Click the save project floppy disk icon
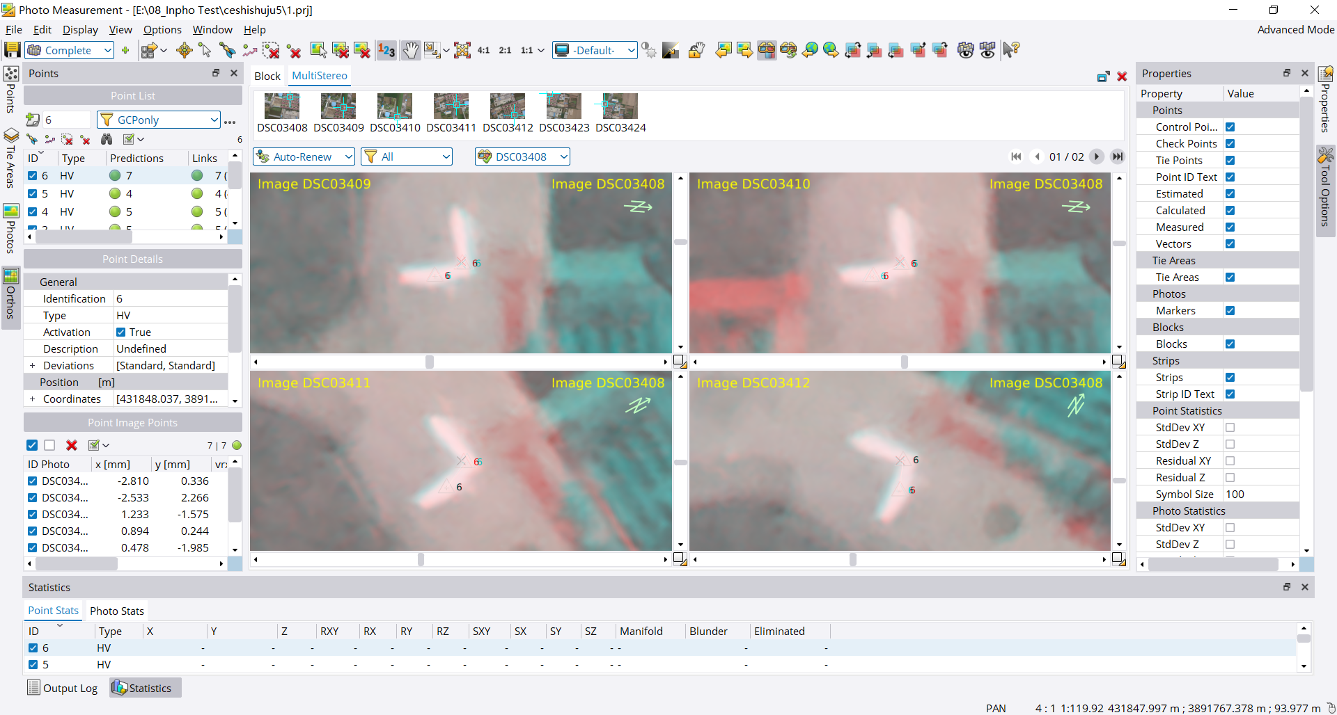 tap(12, 50)
